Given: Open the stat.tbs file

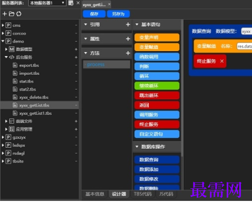Looking at the screenshot, I should pos(26,81).
